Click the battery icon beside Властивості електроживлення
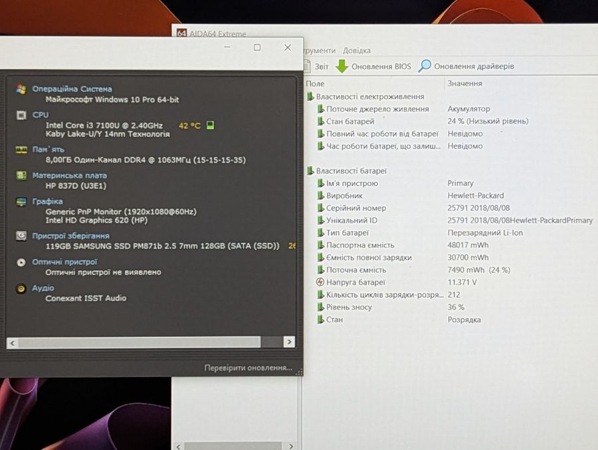 pyautogui.click(x=310, y=96)
